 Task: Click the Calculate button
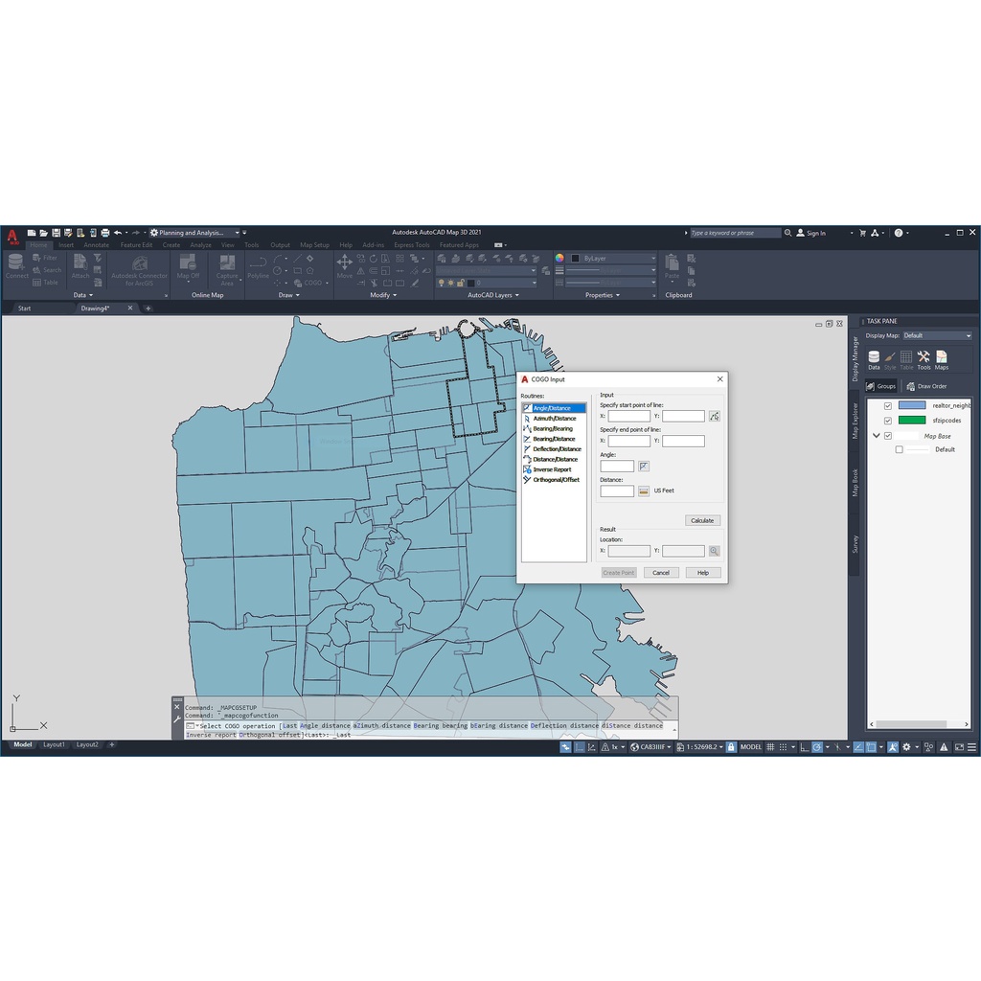coord(702,520)
